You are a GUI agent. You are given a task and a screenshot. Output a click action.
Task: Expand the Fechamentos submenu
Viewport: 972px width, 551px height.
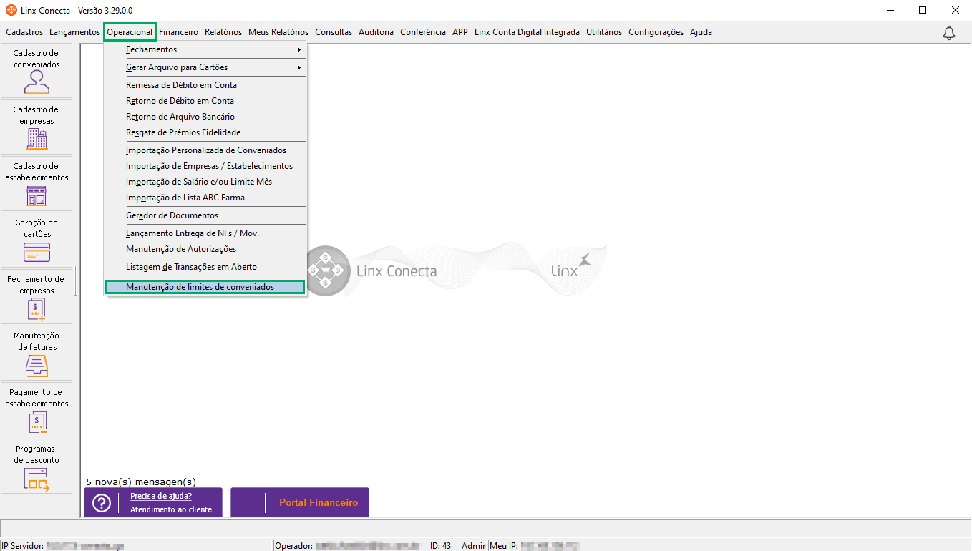[205, 49]
